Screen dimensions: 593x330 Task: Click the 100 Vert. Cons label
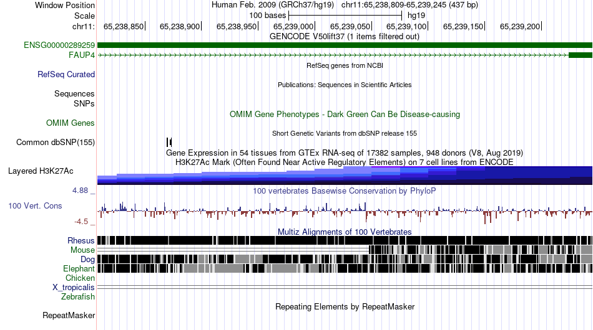(35, 205)
